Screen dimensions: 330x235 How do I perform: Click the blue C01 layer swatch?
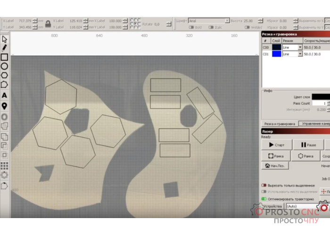pyautogui.click(x=276, y=54)
